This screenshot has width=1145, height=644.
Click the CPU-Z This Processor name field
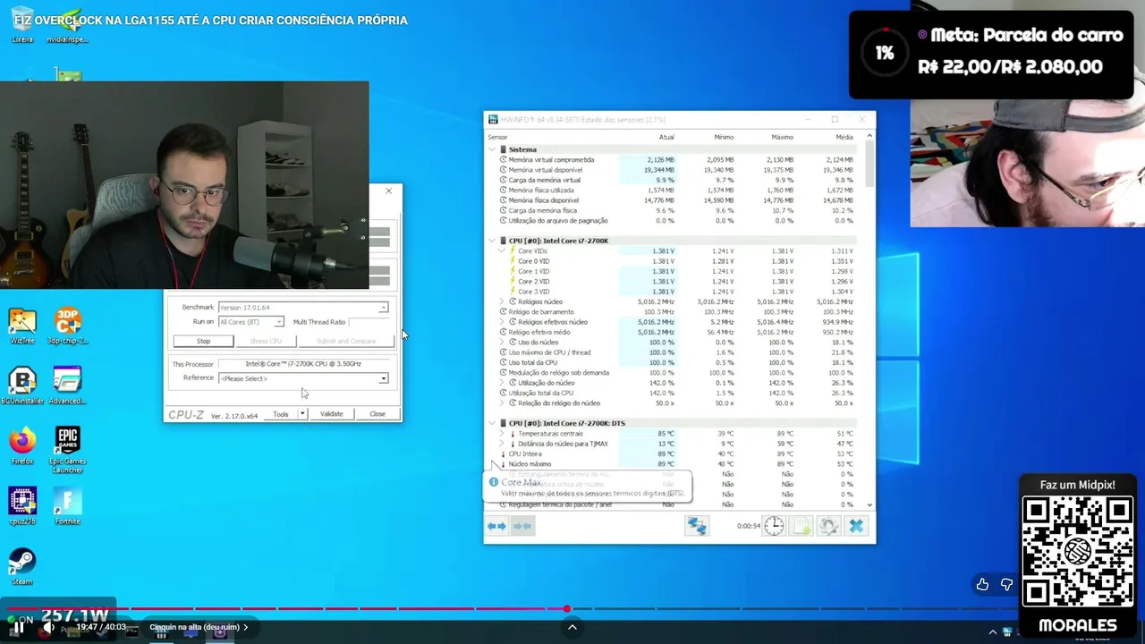(x=303, y=364)
